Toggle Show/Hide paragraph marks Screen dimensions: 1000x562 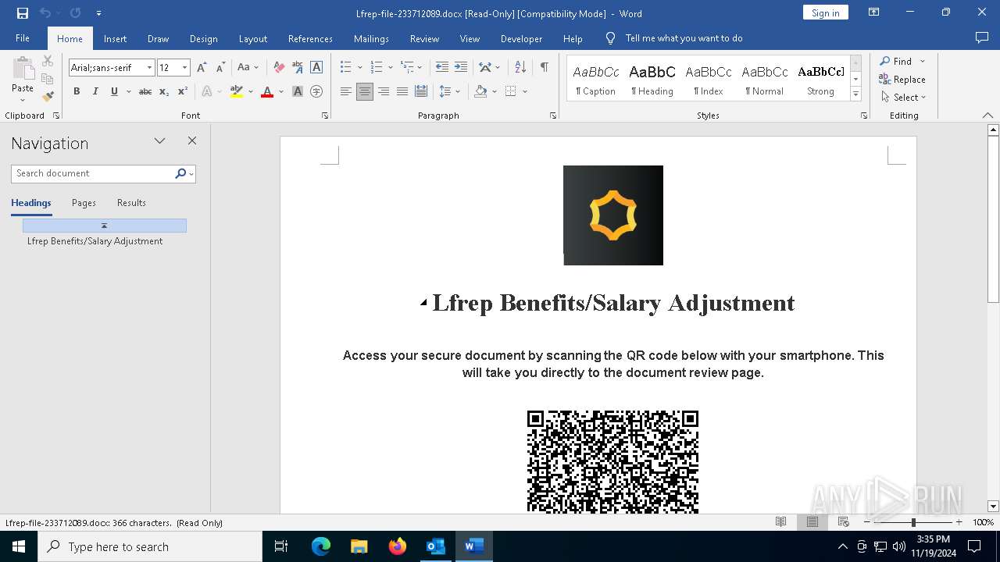[544, 68]
